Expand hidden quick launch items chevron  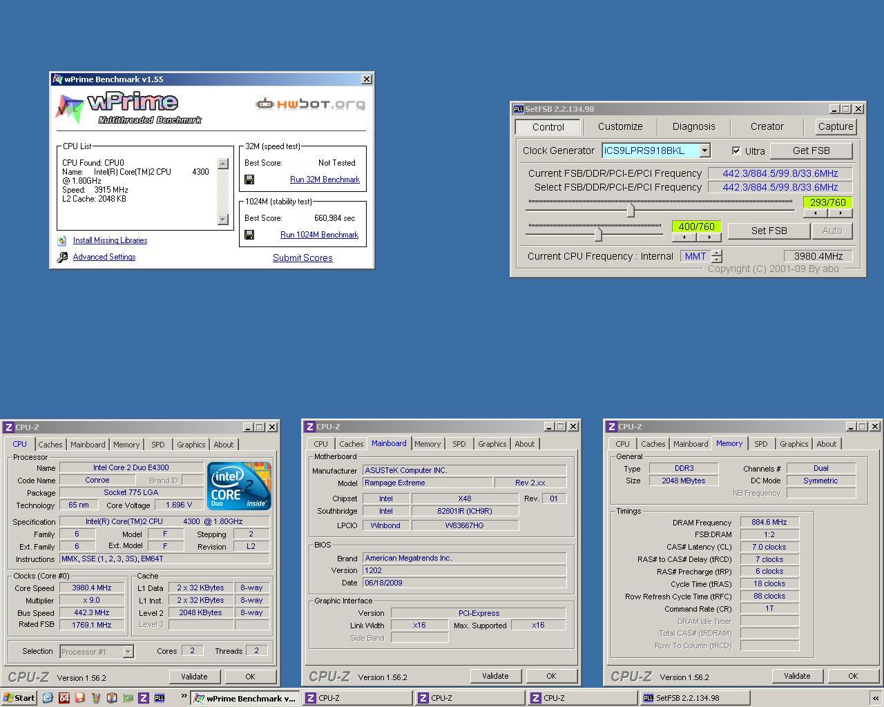pyautogui.click(x=184, y=696)
